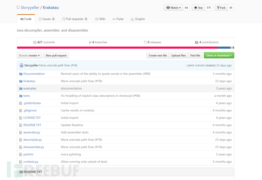Open the examples folder
This screenshot has height=180, width=262.
coord(30,88)
